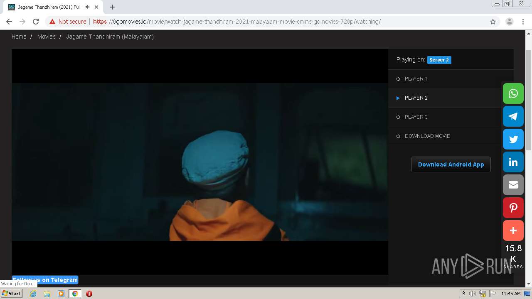Share via WhatsApp icon
The height and width of the screenshot is (299, 532).
[513, 93]
